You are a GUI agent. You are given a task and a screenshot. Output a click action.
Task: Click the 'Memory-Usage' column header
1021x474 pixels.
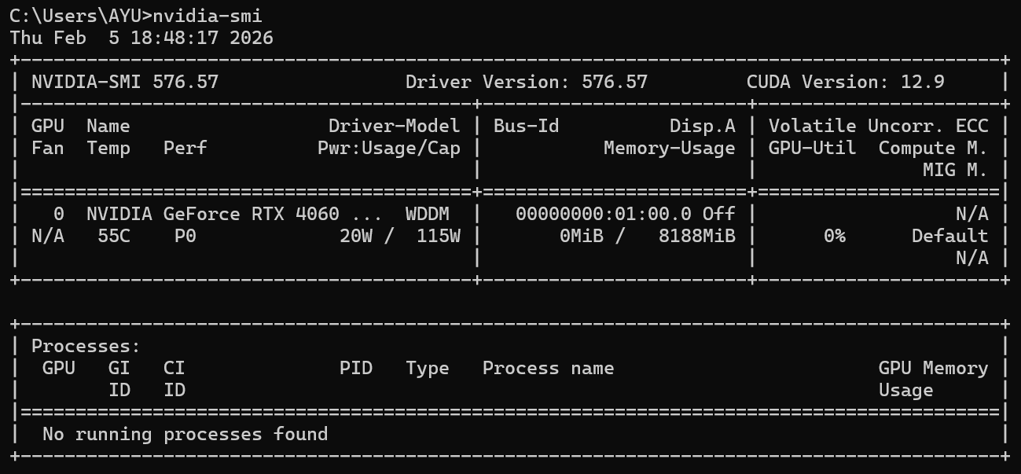[x=669, y=148]
